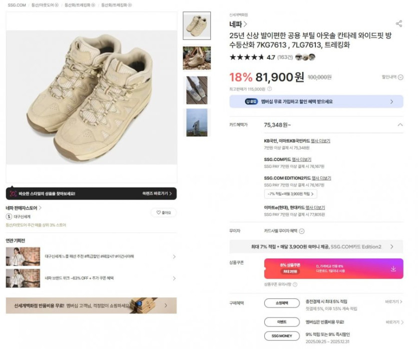The width and height of the screenshot is (418, 349).
Task: Click the share icon near the product title
Action: (x=398, y=24)
